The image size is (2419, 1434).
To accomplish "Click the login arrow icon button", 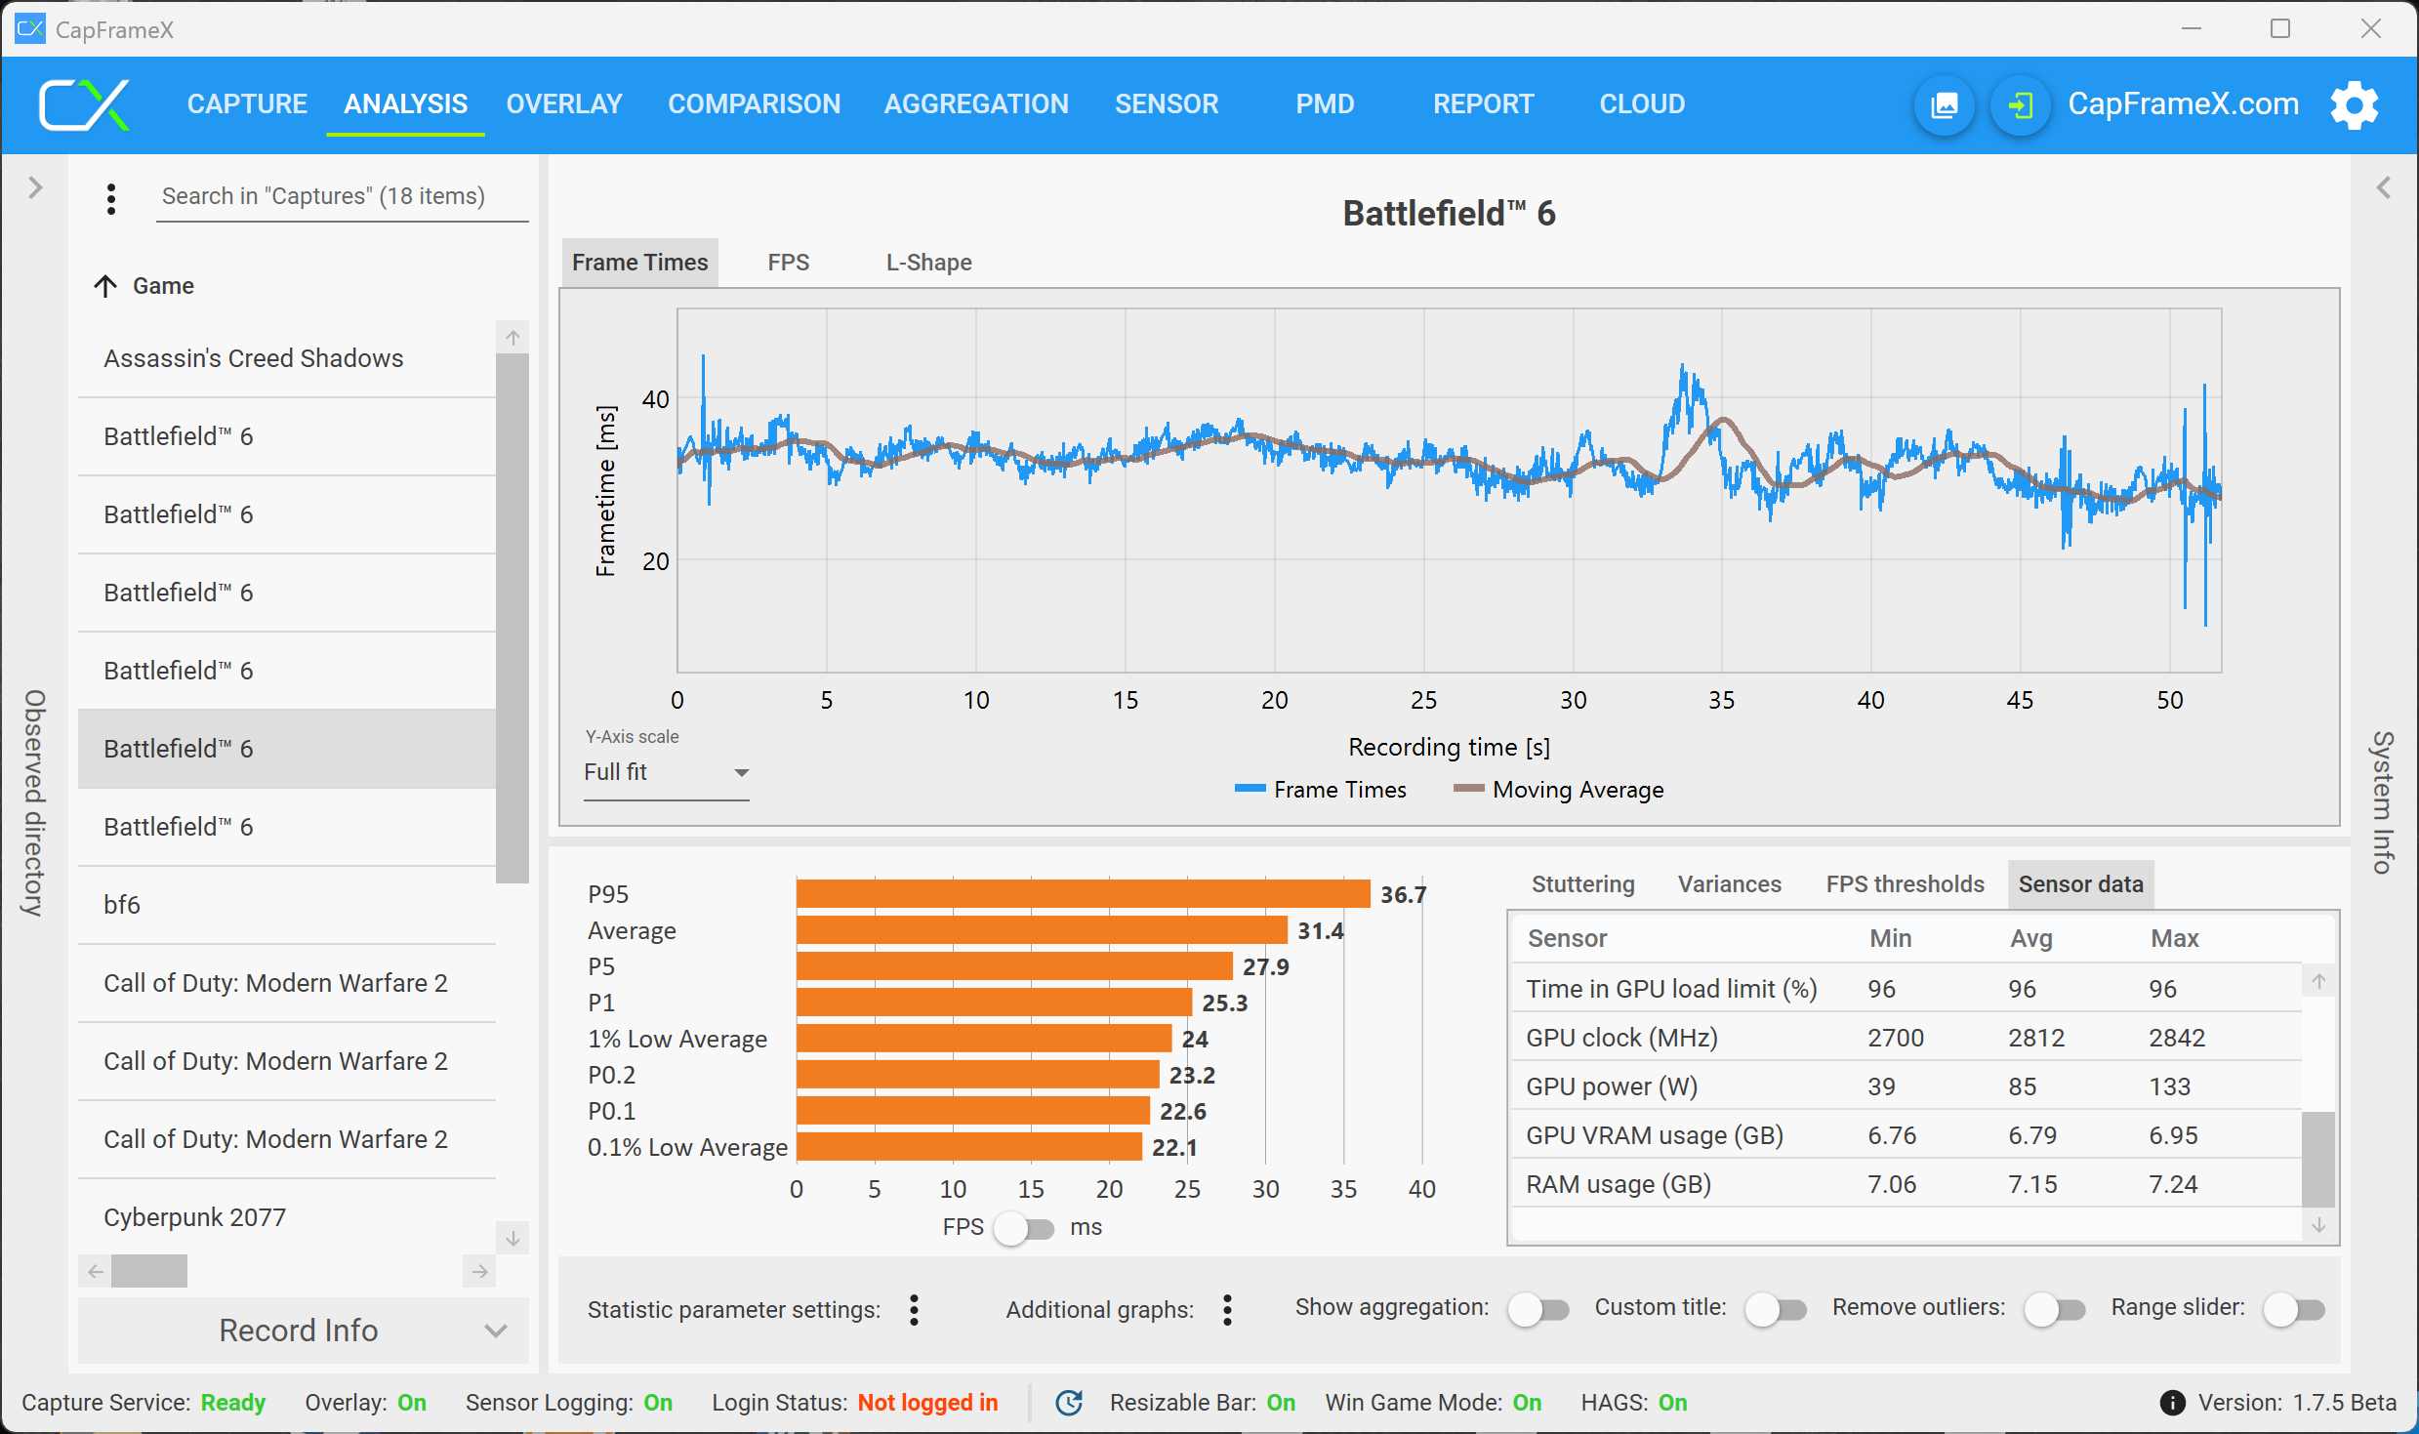I will point(2020,104).
